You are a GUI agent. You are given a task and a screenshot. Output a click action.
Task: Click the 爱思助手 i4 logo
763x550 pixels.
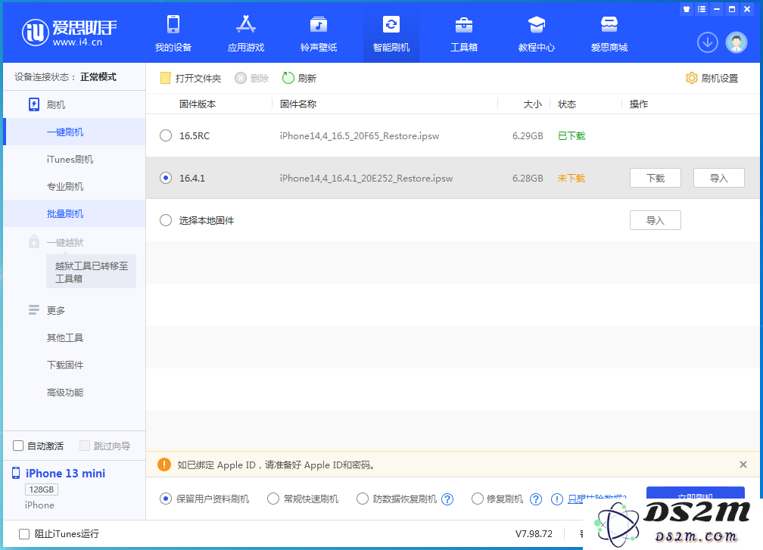tap(69, 33)
